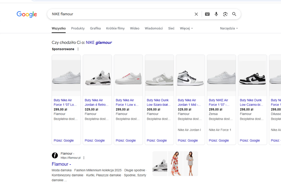Click the Flamour site favicon
The image size is (281, 184).
tap(55, 156)
